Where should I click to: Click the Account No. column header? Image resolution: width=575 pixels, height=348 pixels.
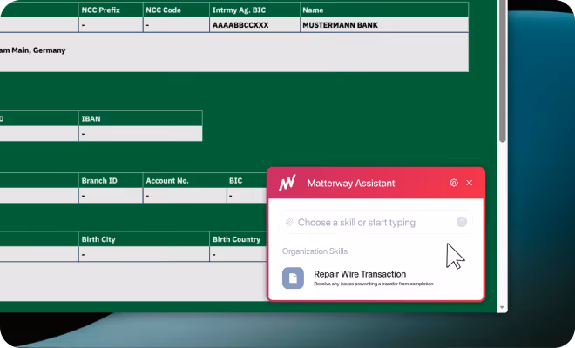(x=185, y=181)
